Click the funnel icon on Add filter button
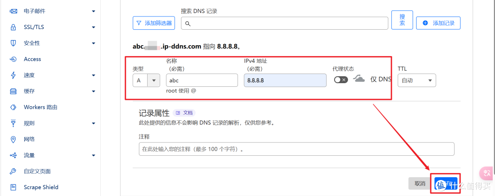Viewport: 495px width, 196px height. click(x=138, y=23)
